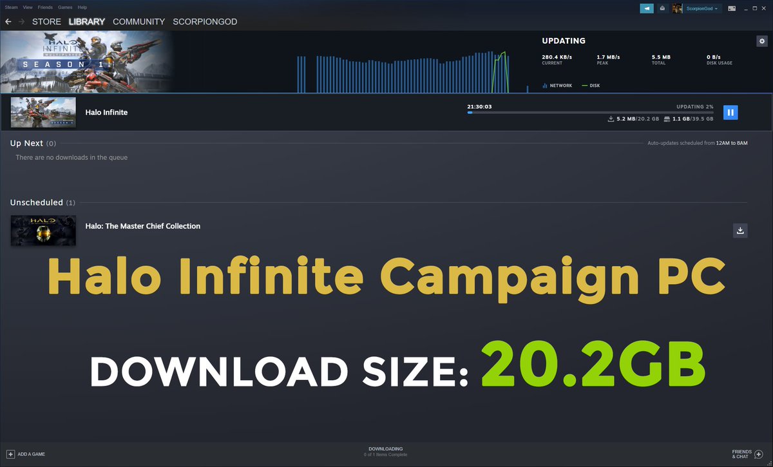Download Halo: The Master Chief Collection
The image size is (773, 467).
point(740,231)
